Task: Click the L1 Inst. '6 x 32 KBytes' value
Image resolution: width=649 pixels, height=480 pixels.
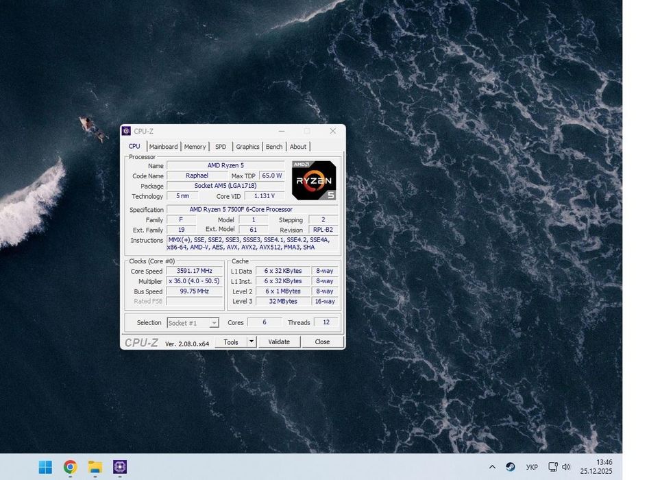Action: click(x=283, y=280)
